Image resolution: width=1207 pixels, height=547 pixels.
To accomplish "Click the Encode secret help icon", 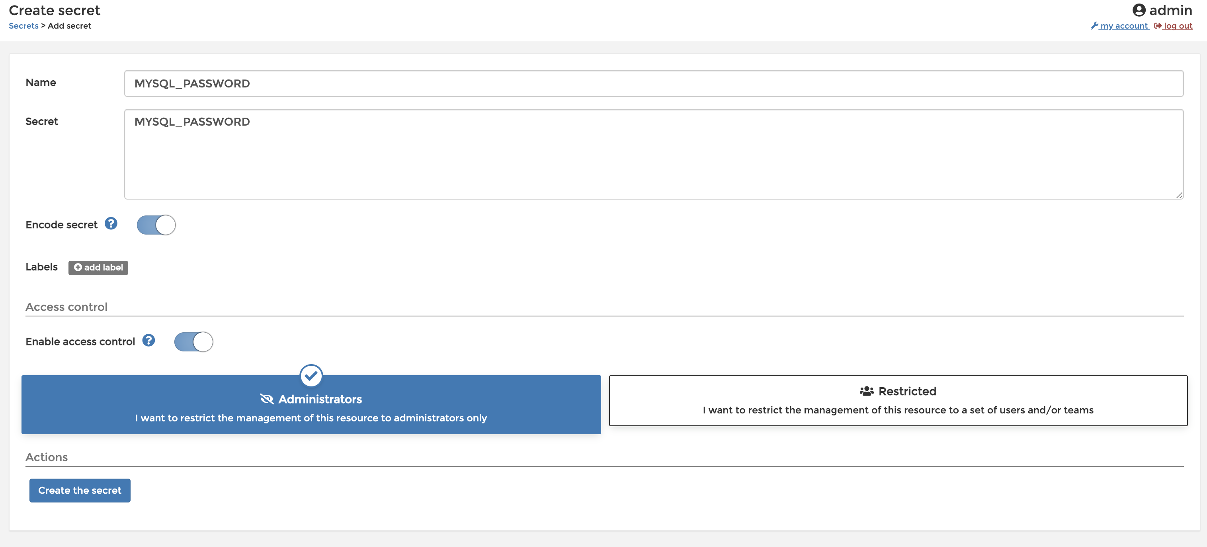I will click(111, 224).
